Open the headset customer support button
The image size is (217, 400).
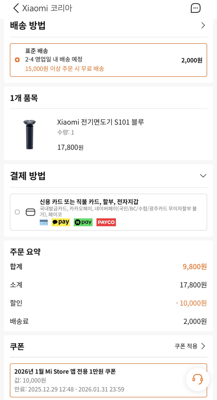tap(198, 379)
